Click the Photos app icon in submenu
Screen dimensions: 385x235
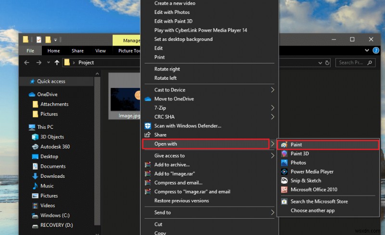point(284,162)
